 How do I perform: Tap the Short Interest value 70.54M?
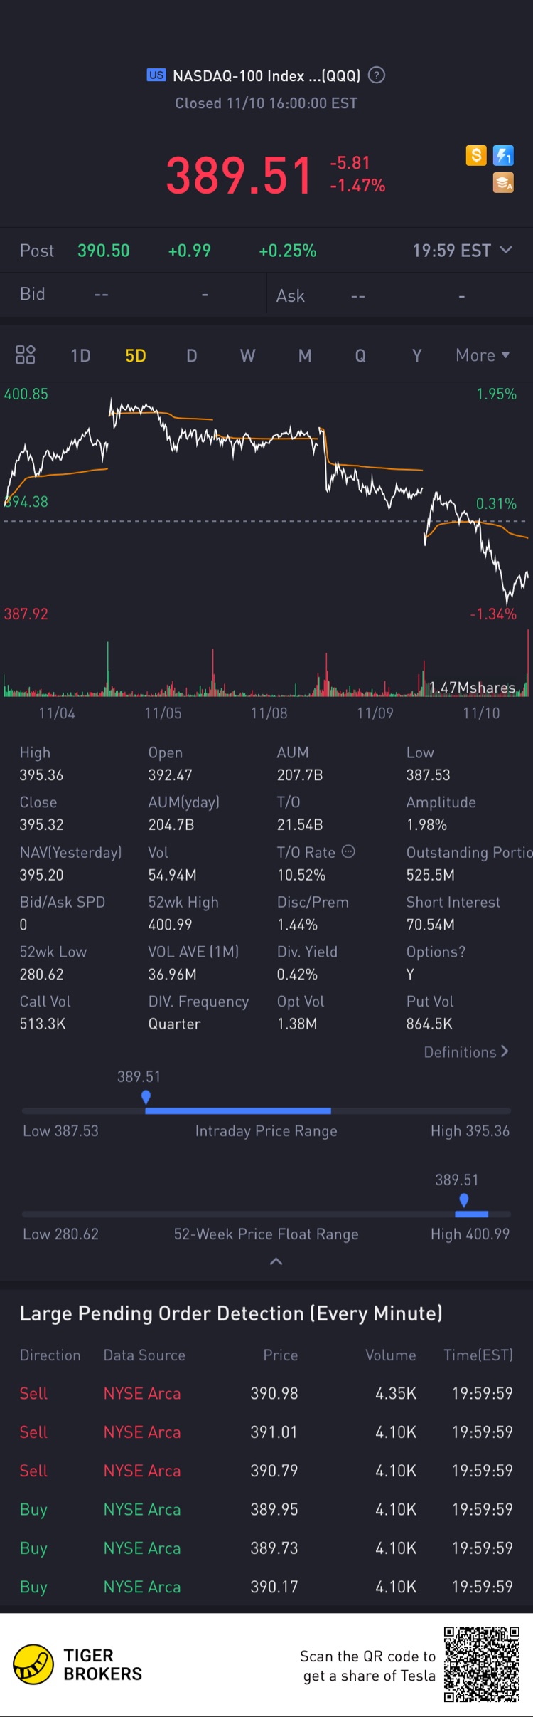[x=430, y=925]
